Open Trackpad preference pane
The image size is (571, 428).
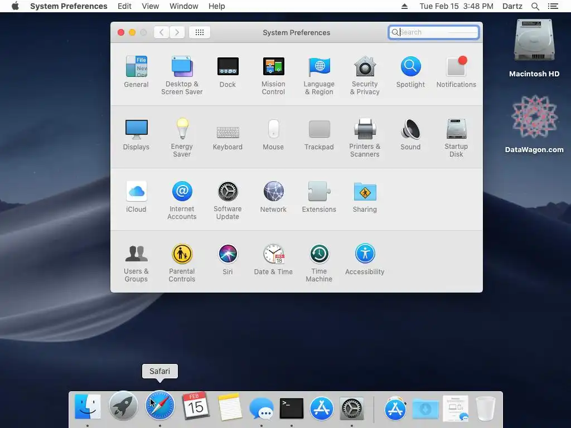(x=319, y=135)
